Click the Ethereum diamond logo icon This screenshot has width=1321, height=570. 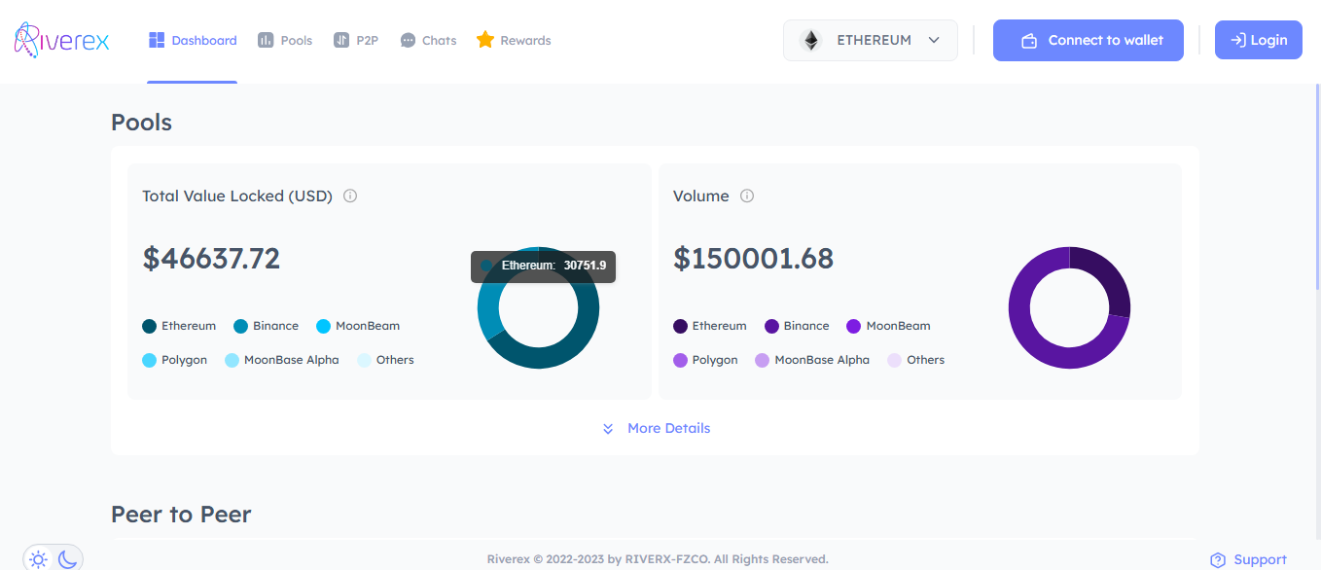point(810,41)
